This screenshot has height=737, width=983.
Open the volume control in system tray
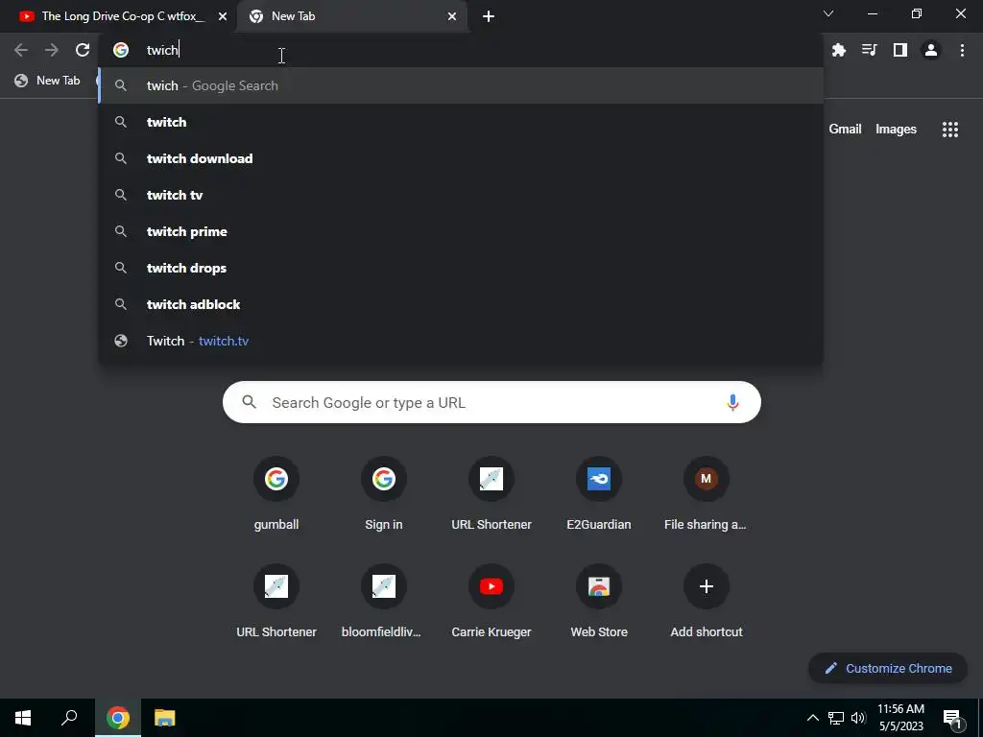pyautogui.click(x=858, y=718)
